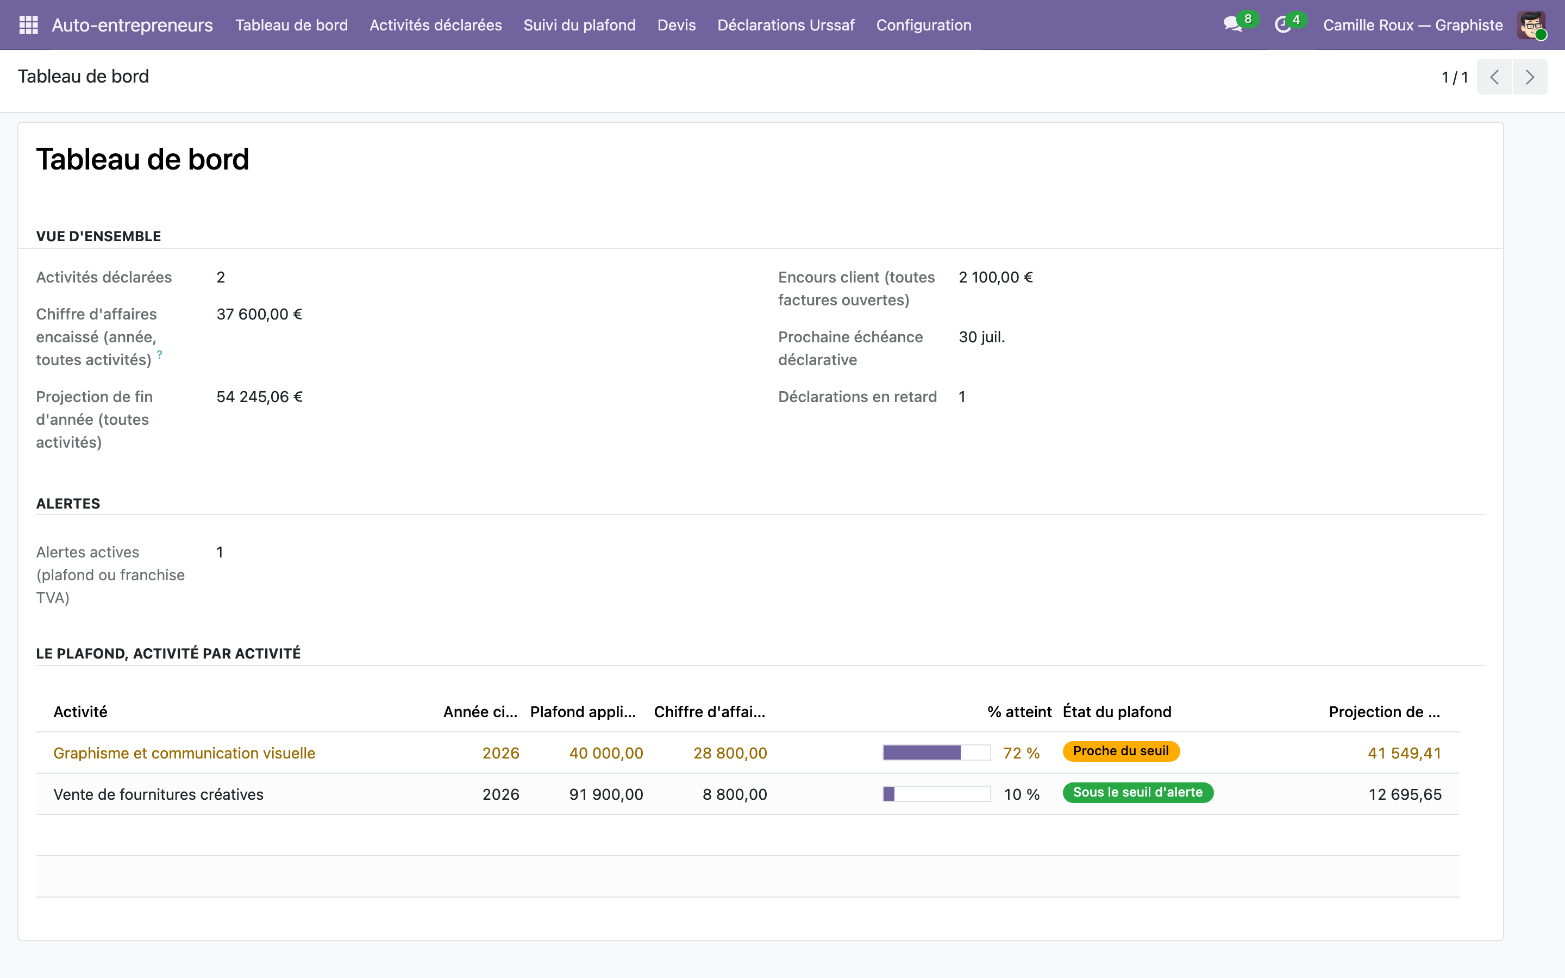Open the Déclarations Urssaf menu

[x=786, y=25]
